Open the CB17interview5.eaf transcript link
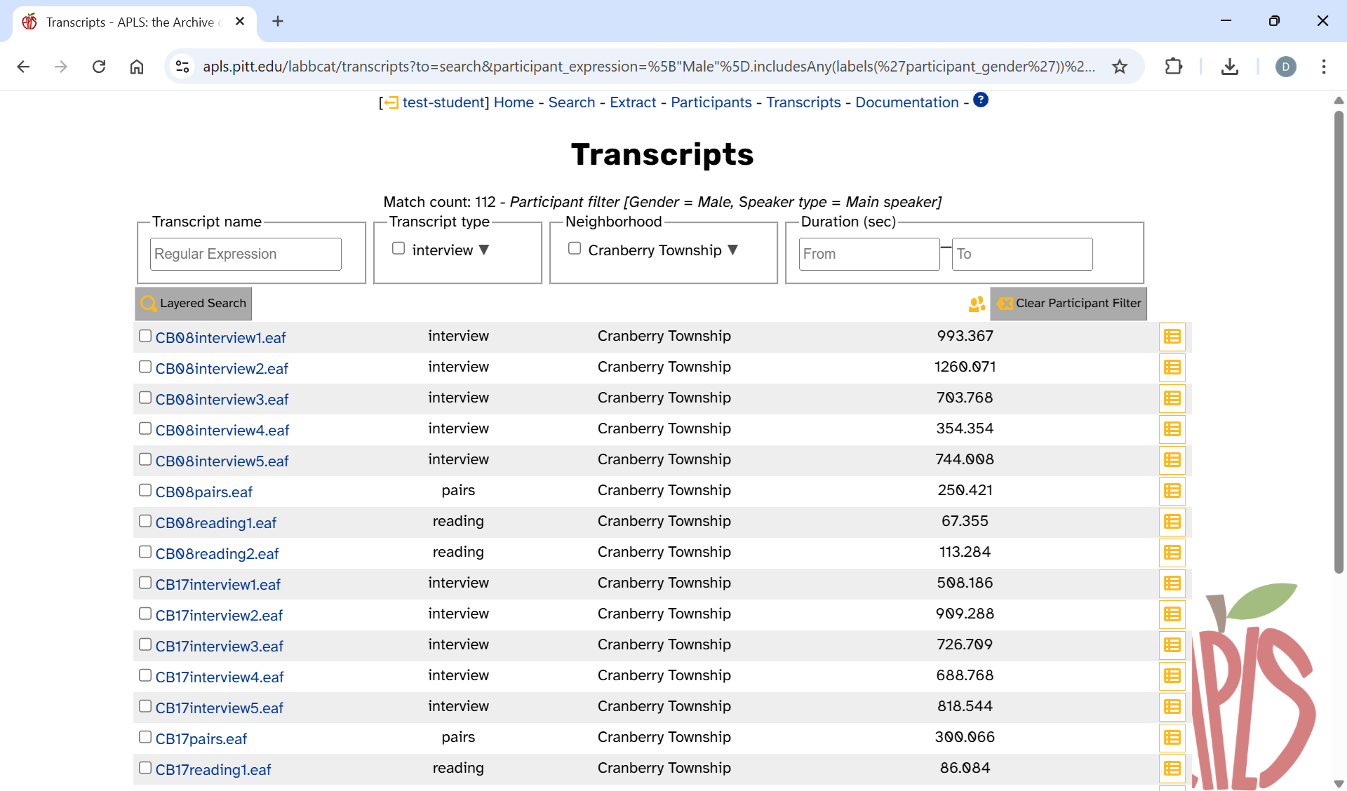This screenshot has width=1347, height=791. tap(219, 708)
